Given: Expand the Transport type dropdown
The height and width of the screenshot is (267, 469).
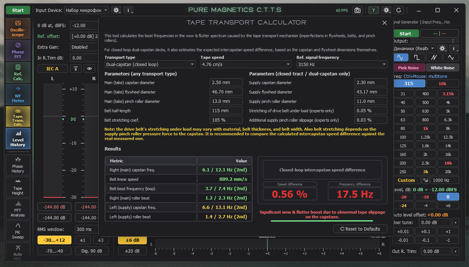Looking at the screenshot, I should tap(150, 64).
